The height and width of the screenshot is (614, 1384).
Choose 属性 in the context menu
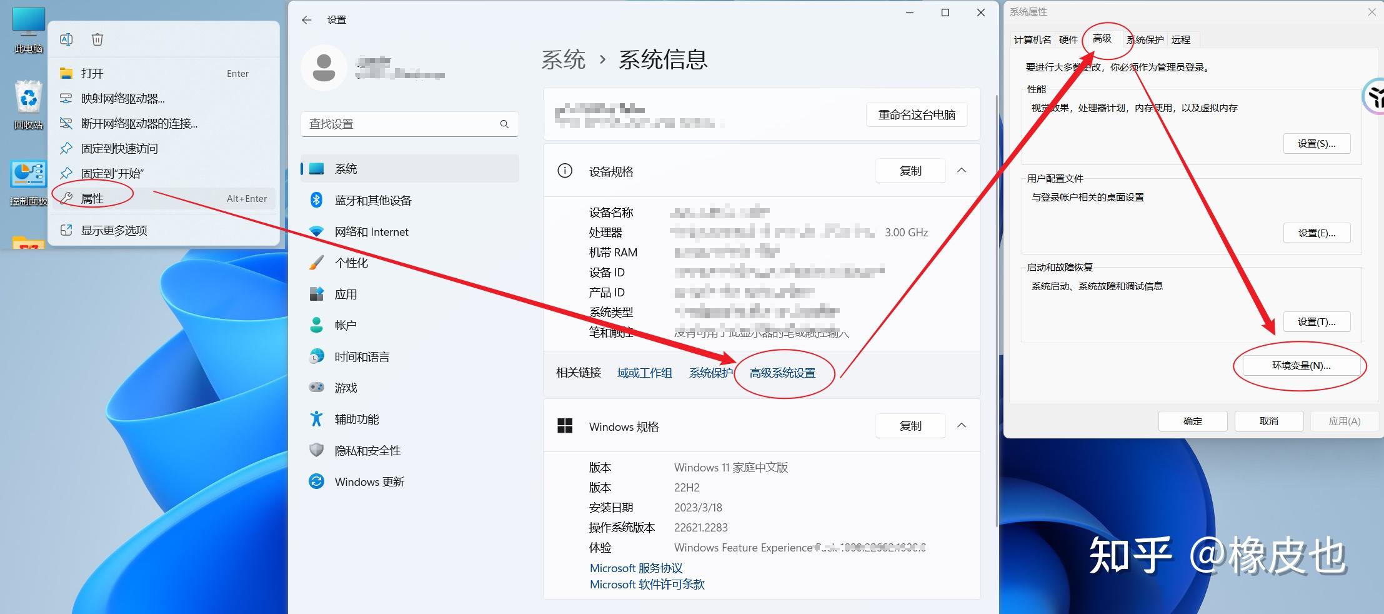point(164,198)
